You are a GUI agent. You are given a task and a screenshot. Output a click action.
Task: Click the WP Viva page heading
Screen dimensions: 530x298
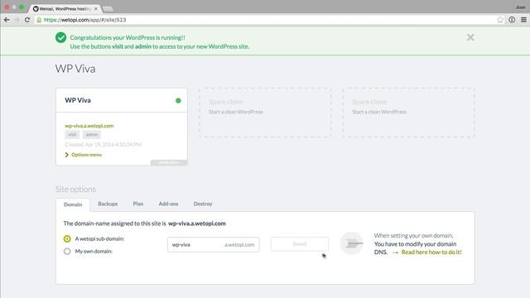click(75, 69)
